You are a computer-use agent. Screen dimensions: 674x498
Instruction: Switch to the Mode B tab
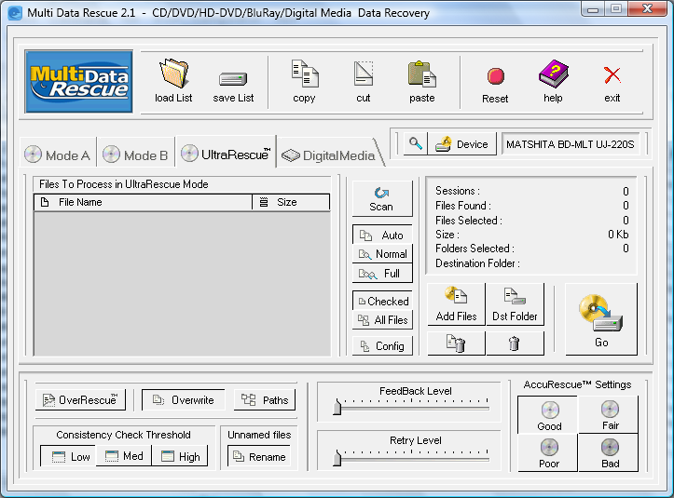click(136, 155)
